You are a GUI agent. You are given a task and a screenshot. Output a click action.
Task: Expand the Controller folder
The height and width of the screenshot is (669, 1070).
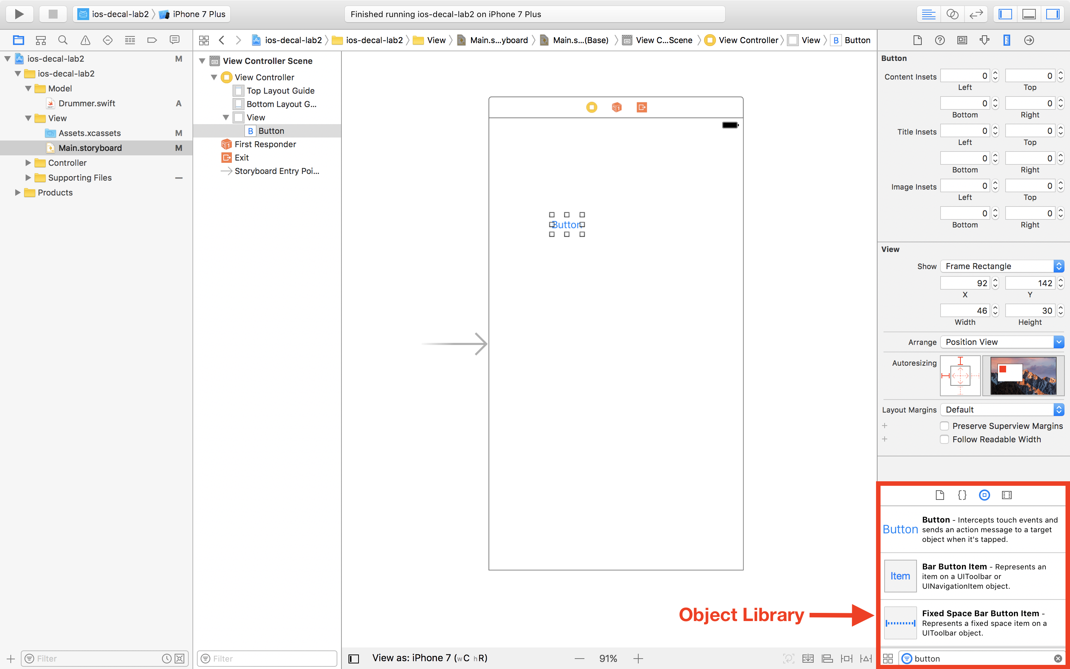tap(28, 163)
